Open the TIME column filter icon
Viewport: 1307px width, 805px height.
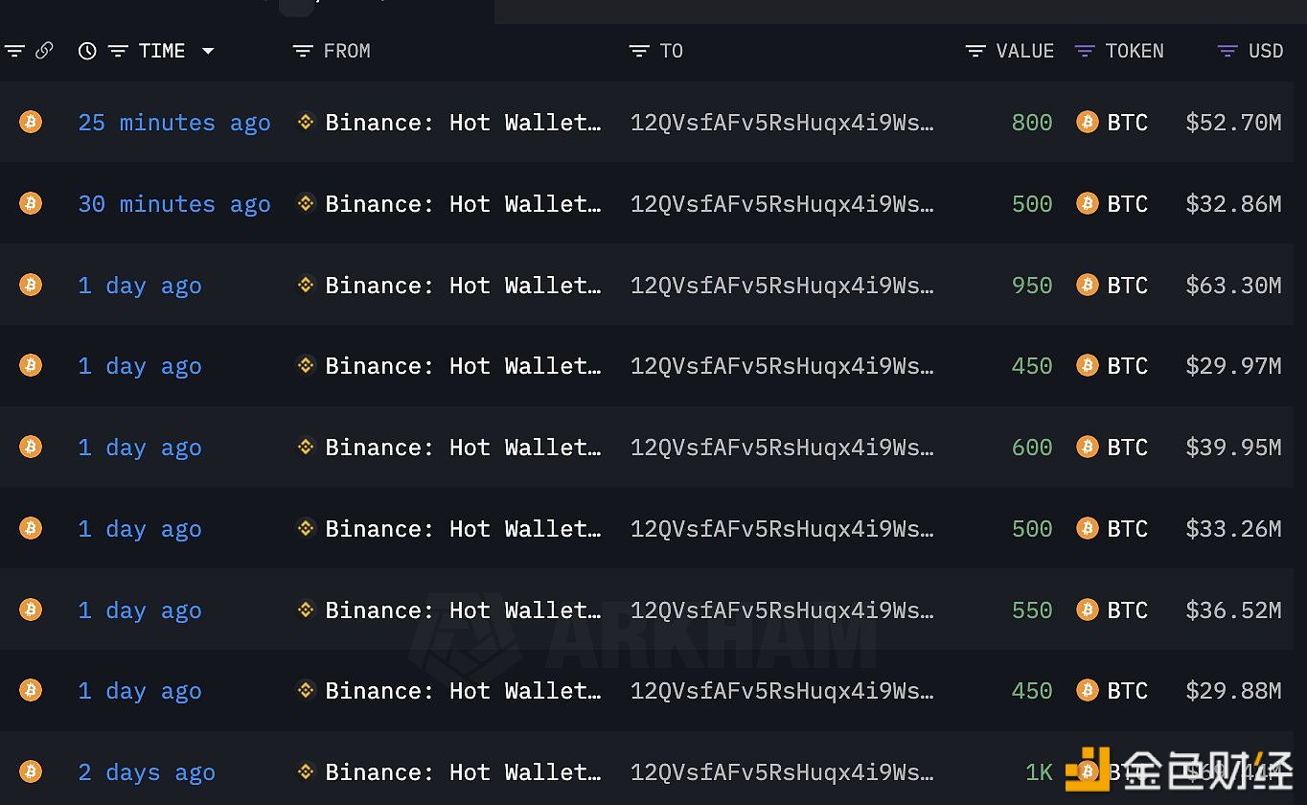(118, 51)
